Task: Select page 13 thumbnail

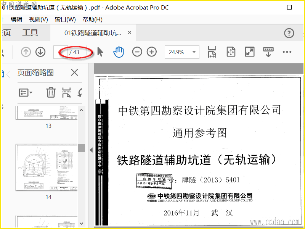Action: (x=47, y=113)
